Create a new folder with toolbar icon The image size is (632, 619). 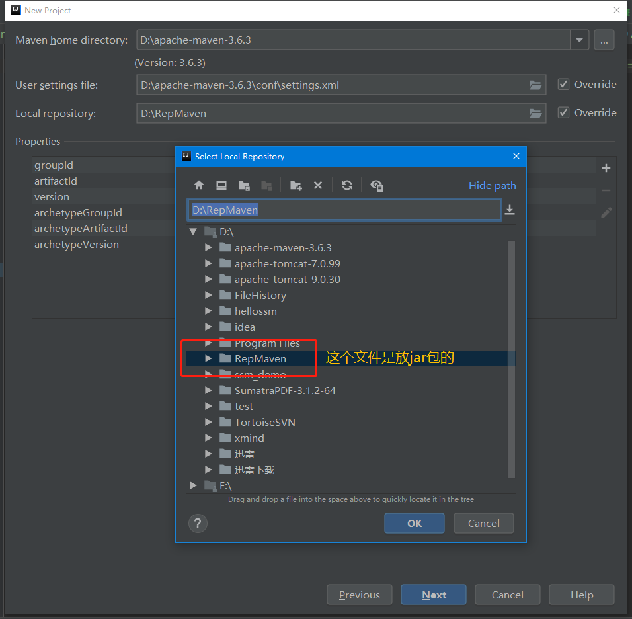(x=296, y=185)
